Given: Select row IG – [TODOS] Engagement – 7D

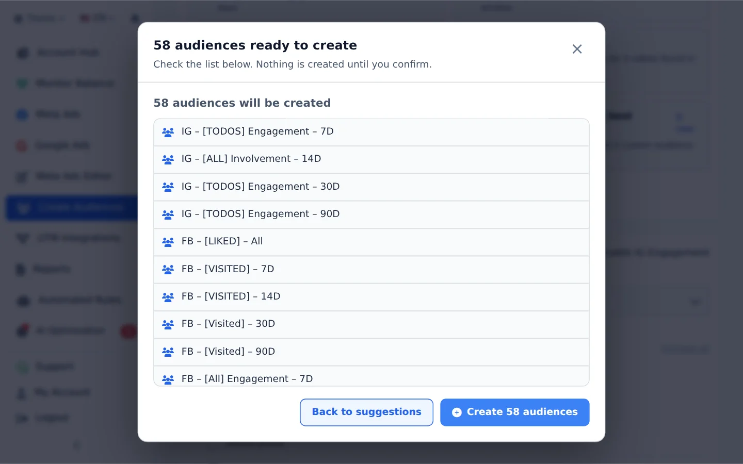Looking at the screenshot, I should [372, 132].
